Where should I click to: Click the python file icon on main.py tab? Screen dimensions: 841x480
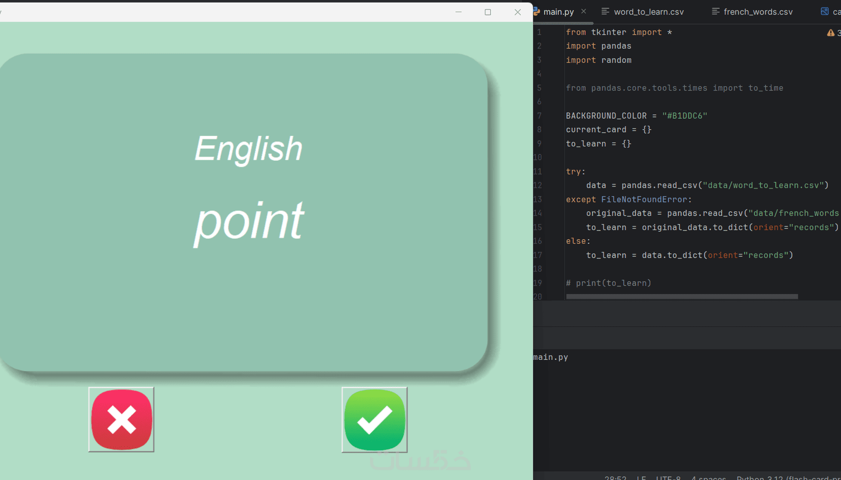click(536, 11)
